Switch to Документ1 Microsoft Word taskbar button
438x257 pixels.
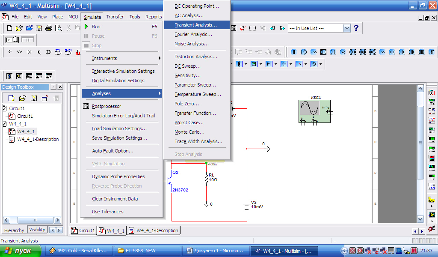tap(216, 251)
